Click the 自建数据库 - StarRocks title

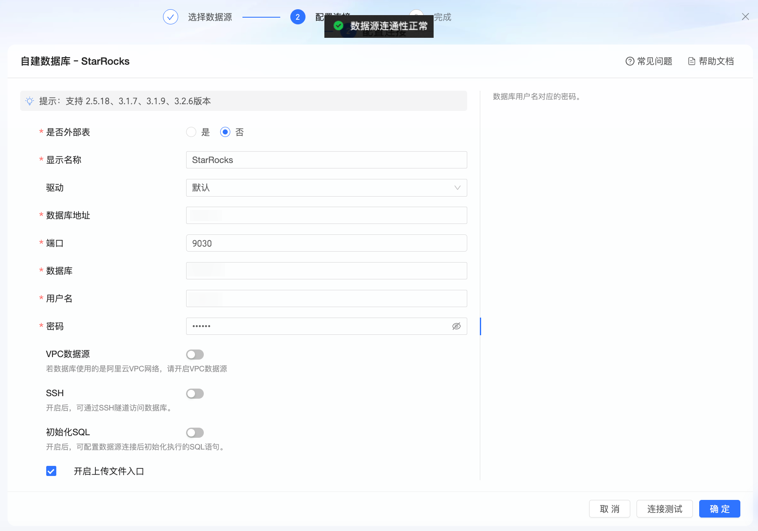75,61
